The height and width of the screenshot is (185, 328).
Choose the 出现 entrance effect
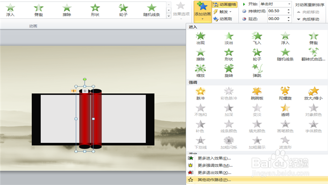201,38
